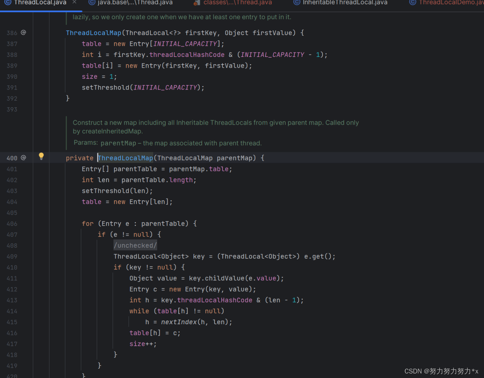The width and height of the screenshot is (484, 378).
Task: Click the Params: label in documentation
Action: [x=86, y=143]
